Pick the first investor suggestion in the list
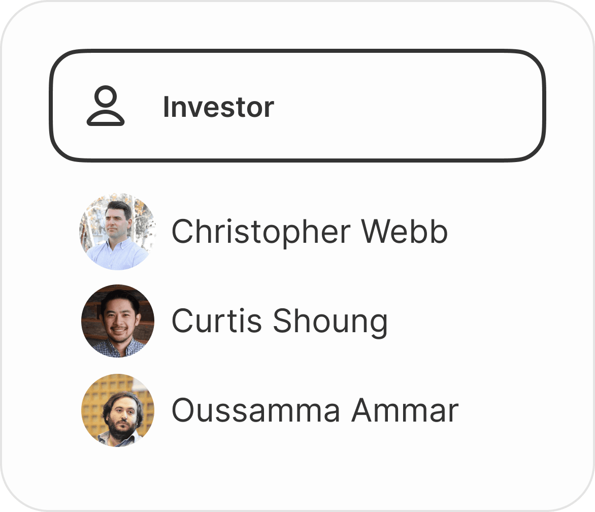Screen dimensions: 595x512 tap(309, 232)
